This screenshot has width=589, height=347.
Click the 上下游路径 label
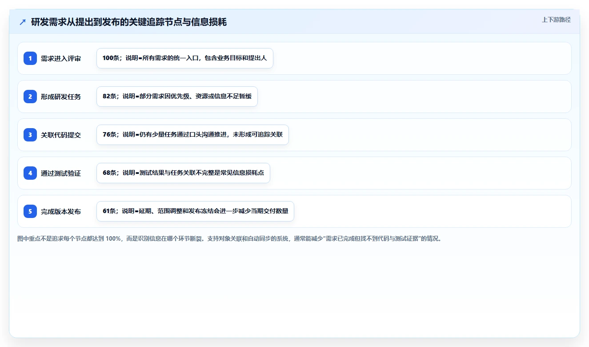click(556, 20)
